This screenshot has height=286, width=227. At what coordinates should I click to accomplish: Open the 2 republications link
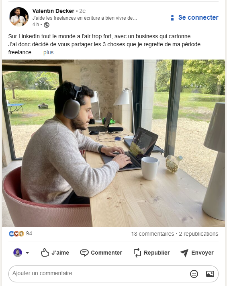pos(198,234)
